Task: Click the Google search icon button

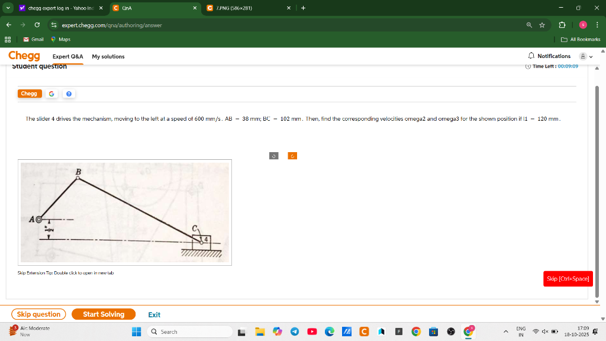Action: point(51,94)
